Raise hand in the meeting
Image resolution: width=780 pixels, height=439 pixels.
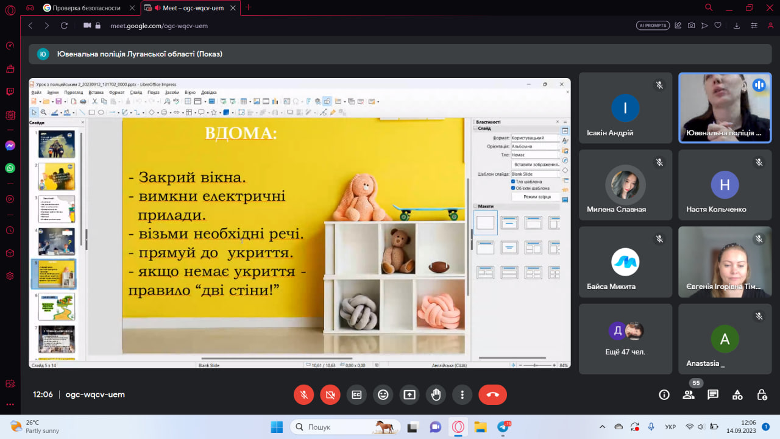436,394
